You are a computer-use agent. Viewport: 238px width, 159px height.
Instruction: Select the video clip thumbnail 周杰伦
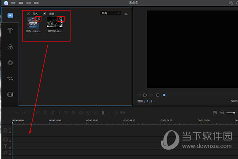(55, 23)
